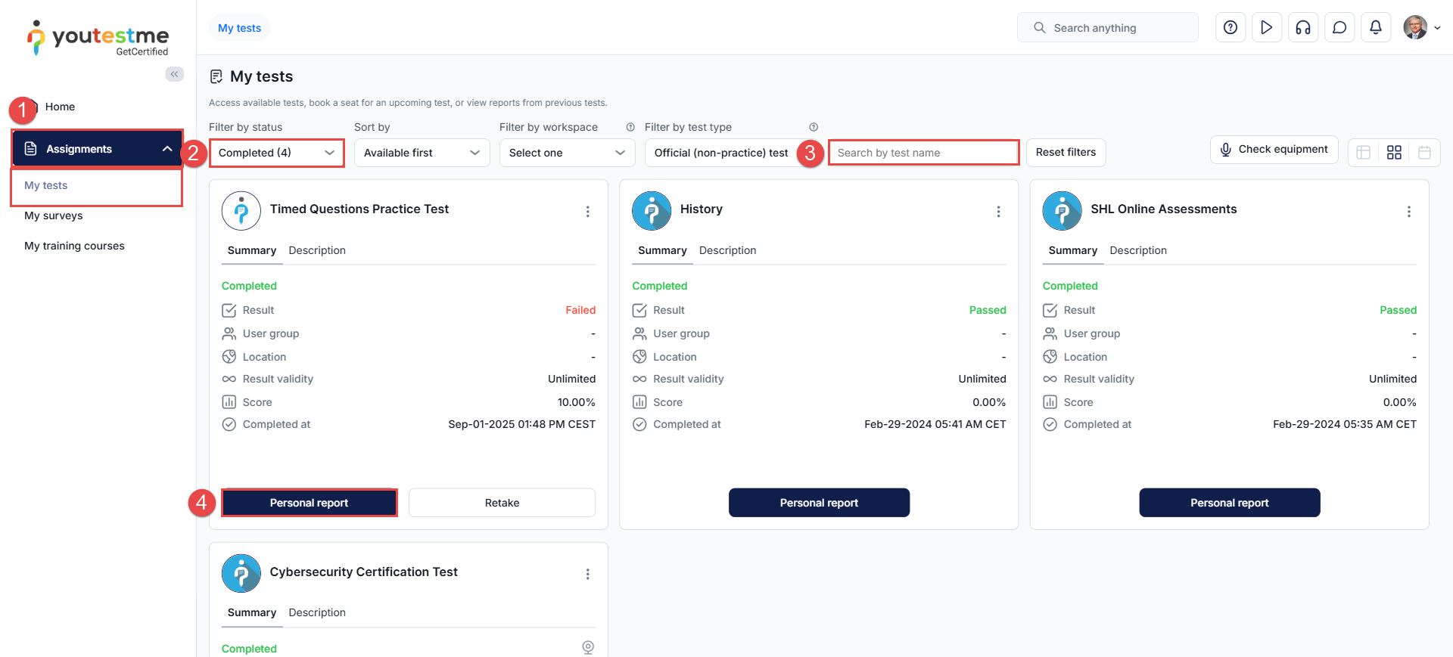Image resolution: width=1453 pixels, height=657 pixels.
Task: Switch to table list view
Action: pyautogui.click(x=1364, y=153)
